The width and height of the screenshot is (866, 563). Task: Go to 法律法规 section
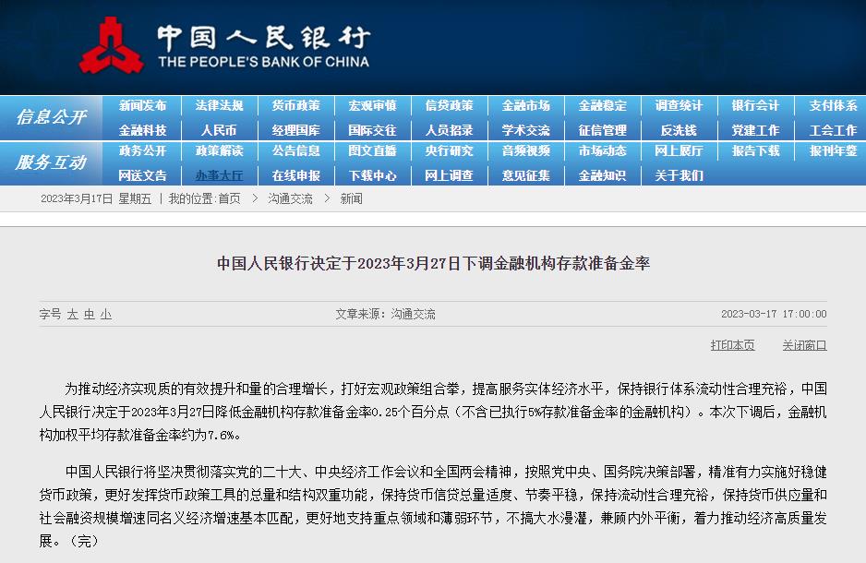219,106
